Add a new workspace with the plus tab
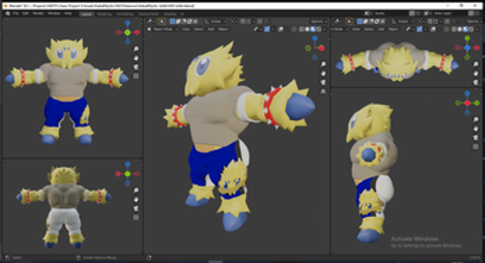 click(x=182, y=14)
